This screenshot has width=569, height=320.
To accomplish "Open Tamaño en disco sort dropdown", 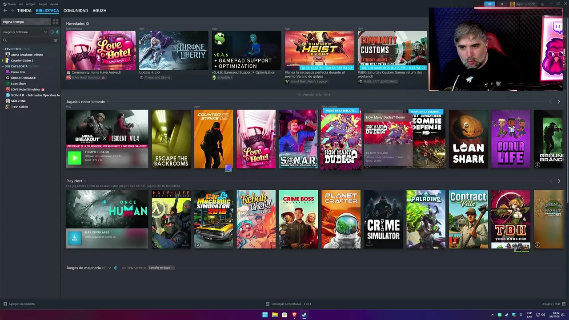I will (161, 268).
